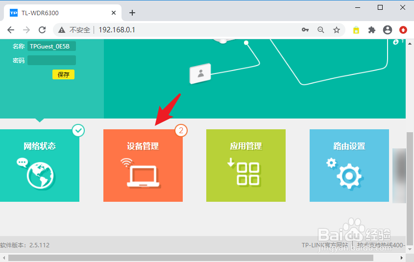Click the TP favicon on the tab
This screenshot has width=414, height=262.
pyautogui.click(x=14, y=13)
